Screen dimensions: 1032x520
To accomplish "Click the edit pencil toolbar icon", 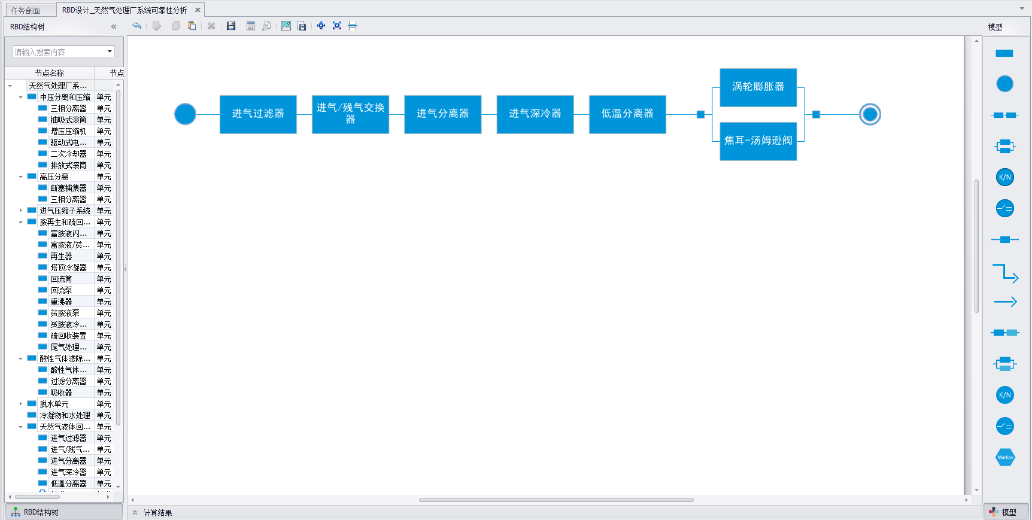I will (x=156, y=26).
